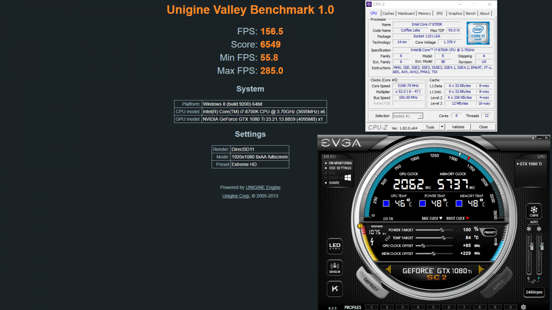Viewport: 552px width, 310px height.
Task: Click the Extreme HD preset cell
Action: tap(259, 164)
